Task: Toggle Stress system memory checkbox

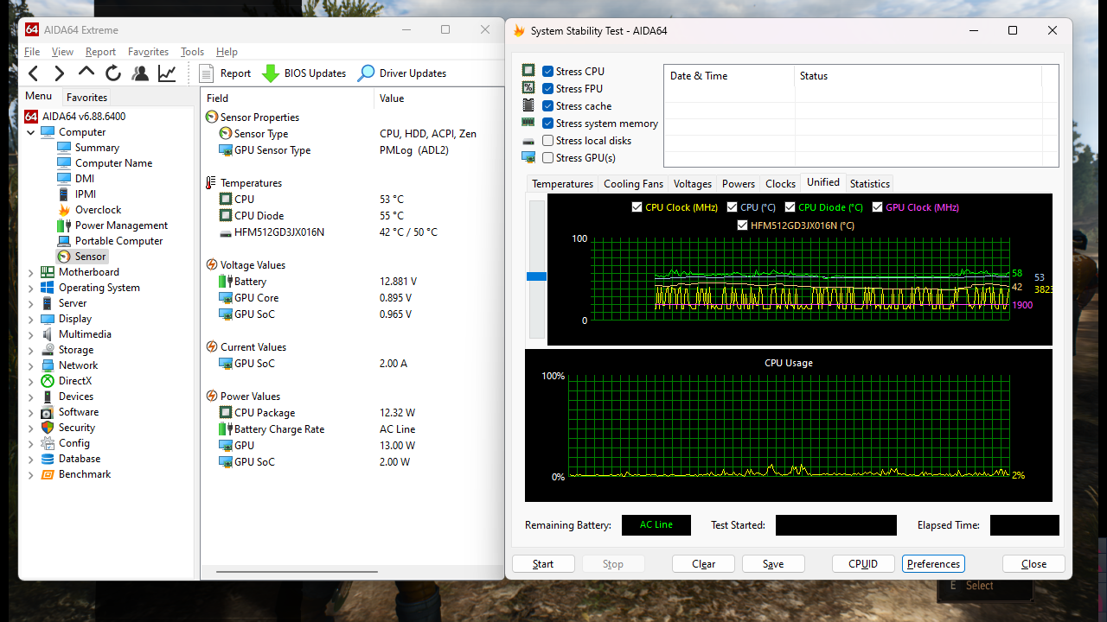Action: tap(547, 124)
